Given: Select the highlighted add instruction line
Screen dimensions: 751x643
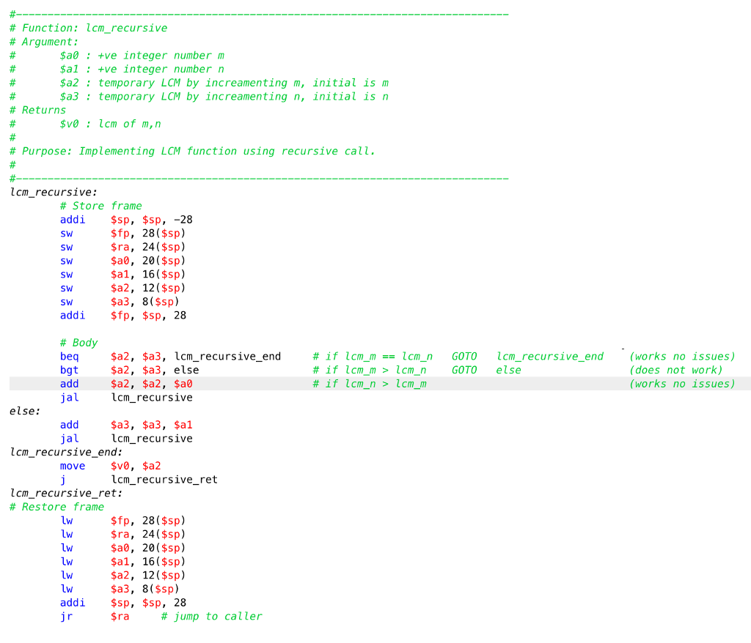Looking at the screenshot, I should (x=110, y=383).
